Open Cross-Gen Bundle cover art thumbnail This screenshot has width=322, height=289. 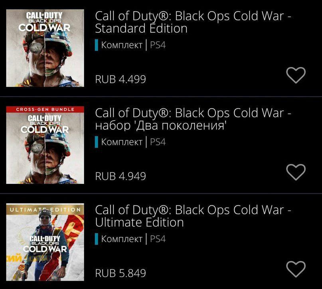pos(45,145)
